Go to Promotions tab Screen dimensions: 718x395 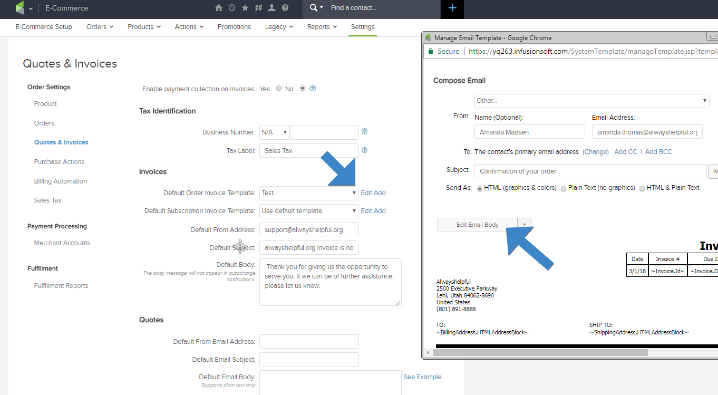tap(234, 27)
